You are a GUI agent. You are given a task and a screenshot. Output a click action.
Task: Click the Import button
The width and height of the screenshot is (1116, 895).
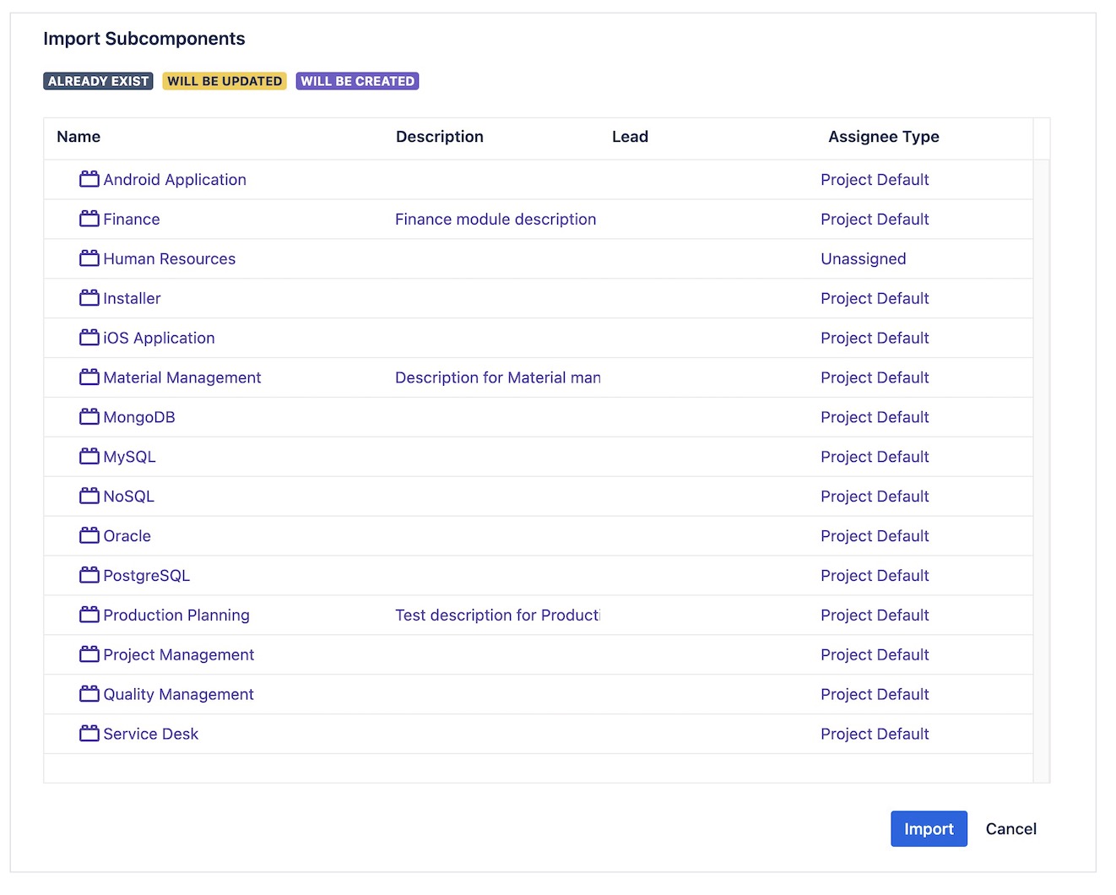tap(929, 828)
